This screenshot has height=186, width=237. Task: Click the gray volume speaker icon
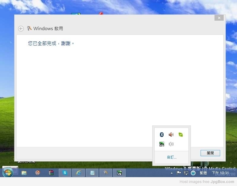(x=171, y=144)
